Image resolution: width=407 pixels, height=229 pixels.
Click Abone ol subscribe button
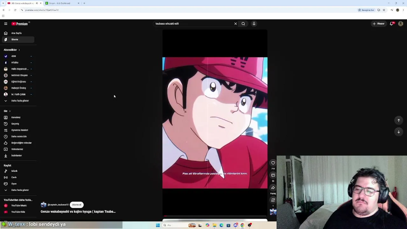click(77, 205)
